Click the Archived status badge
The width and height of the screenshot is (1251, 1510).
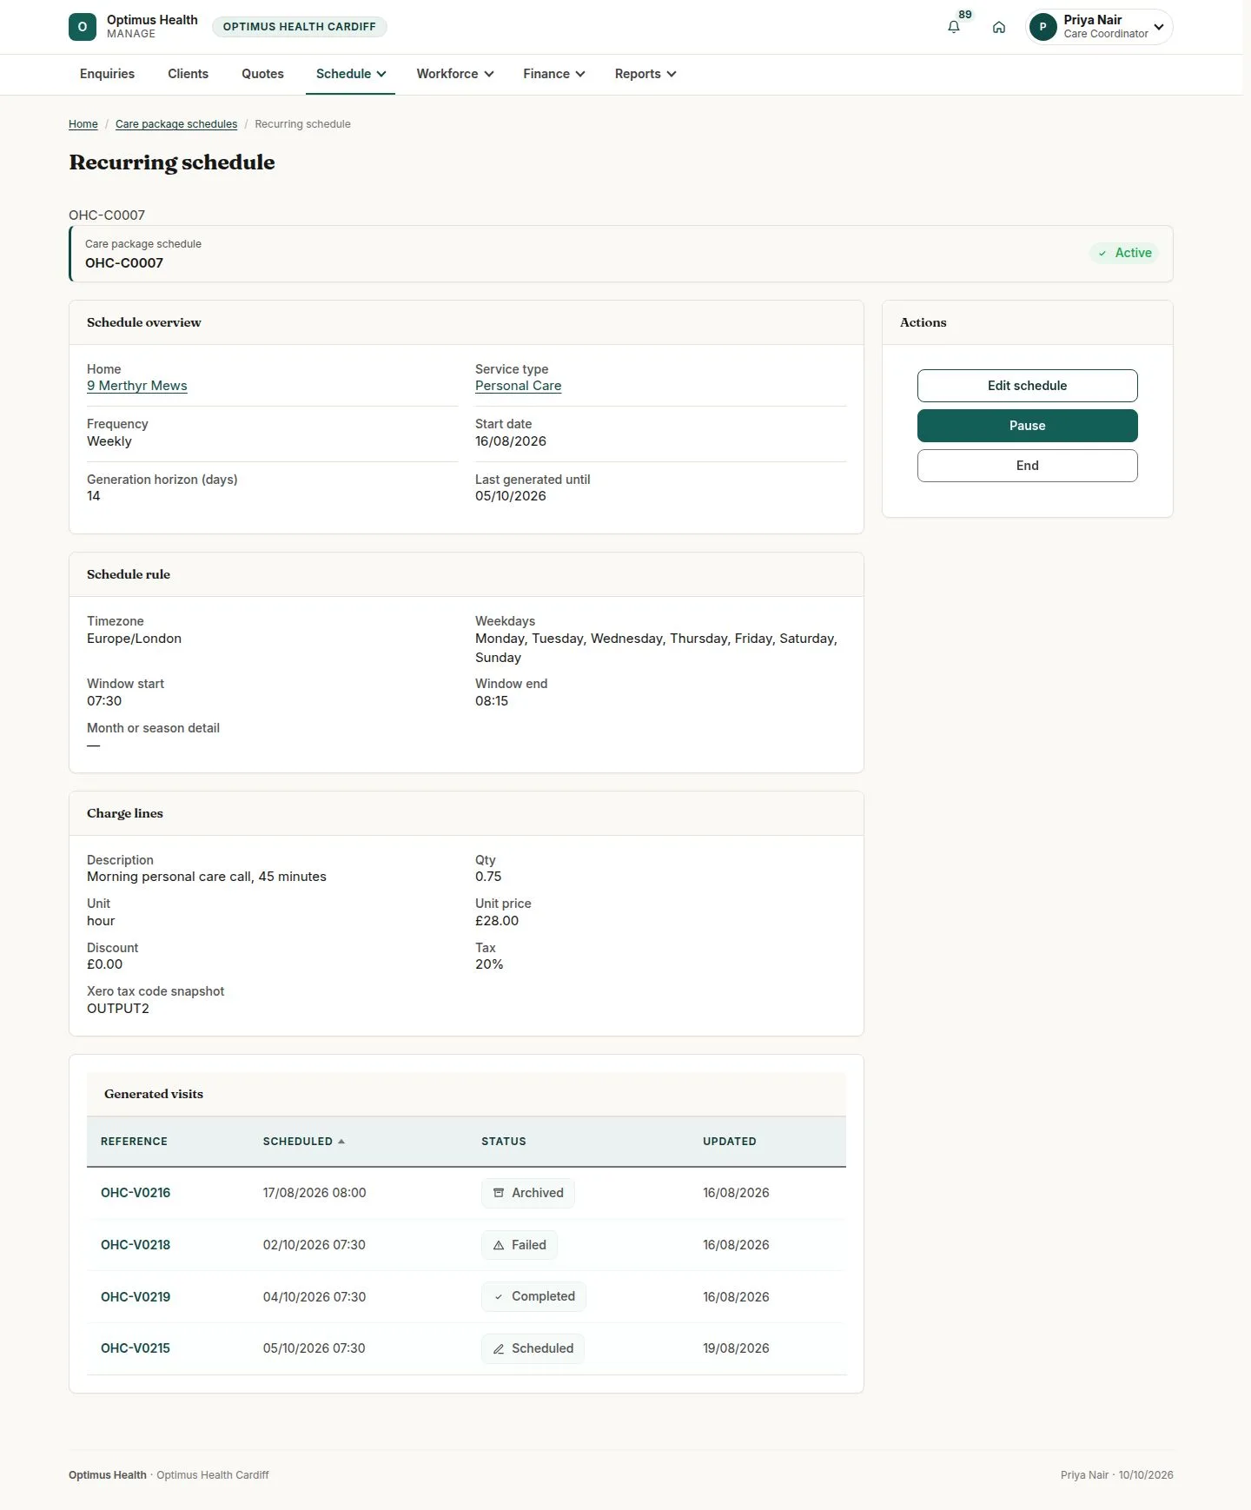point(528,1193)
